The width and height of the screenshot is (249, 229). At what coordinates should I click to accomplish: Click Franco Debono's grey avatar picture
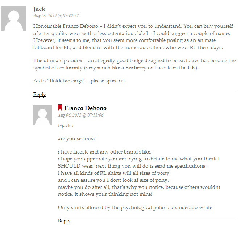42,115
